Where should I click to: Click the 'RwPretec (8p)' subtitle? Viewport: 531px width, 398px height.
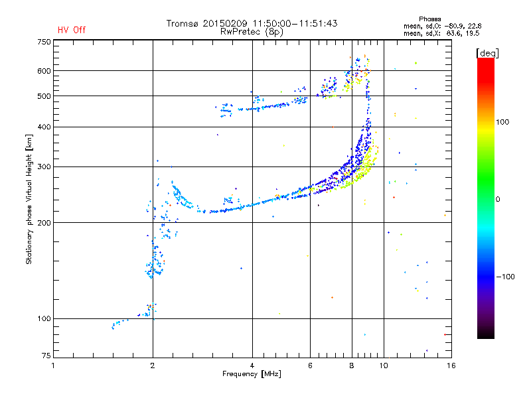click(252, 32)
